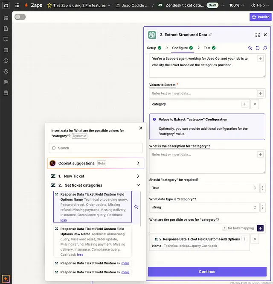The image size is (273, 284).
Task: Click plus icon in the category value row
Action: point(244,104)
